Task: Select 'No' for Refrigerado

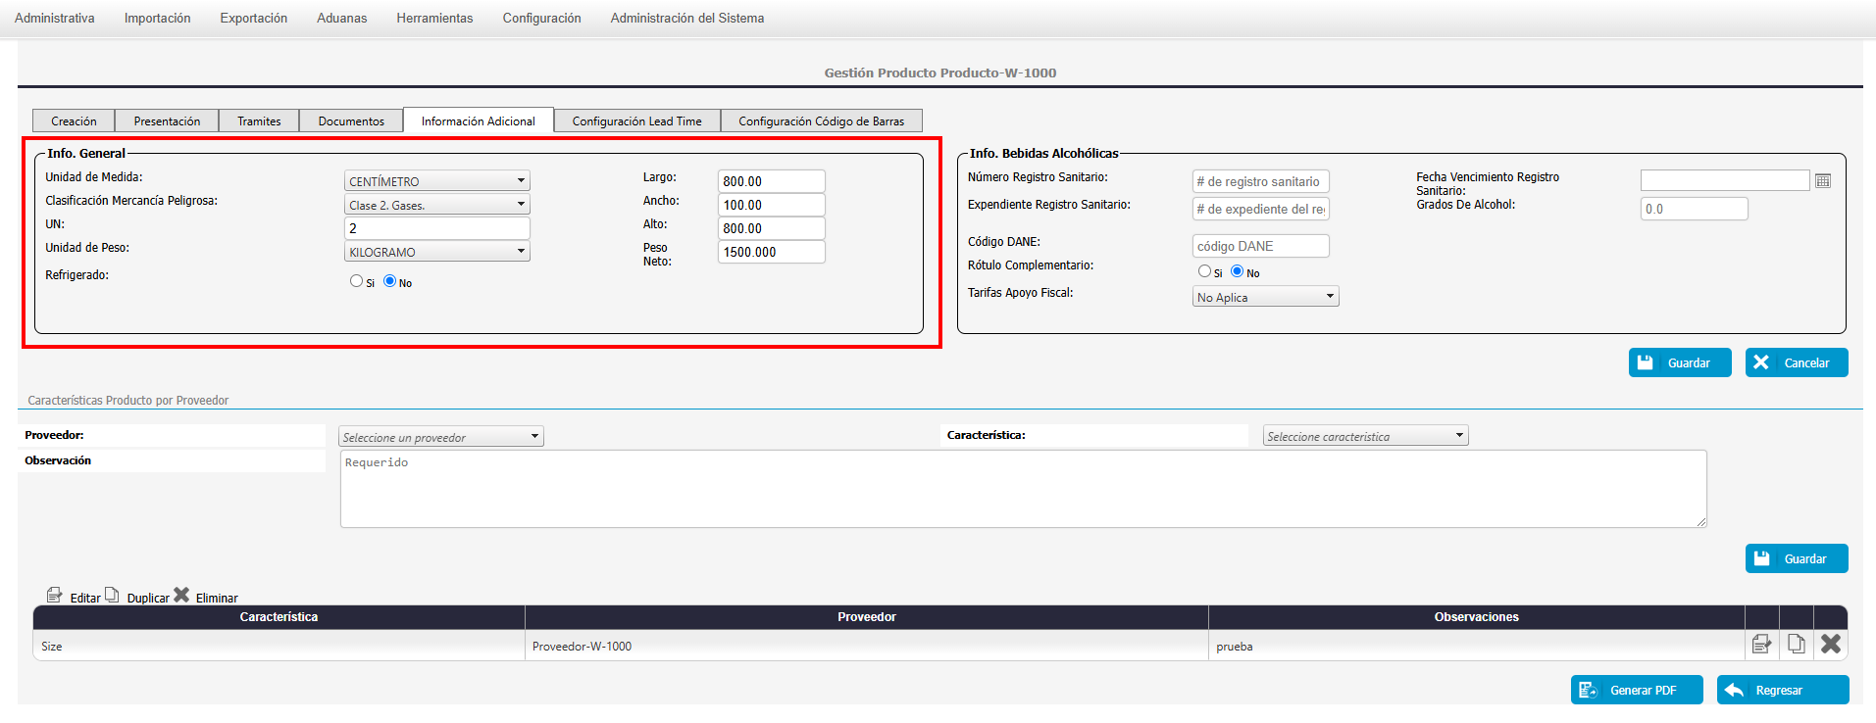Action: [x=389, y=281]
